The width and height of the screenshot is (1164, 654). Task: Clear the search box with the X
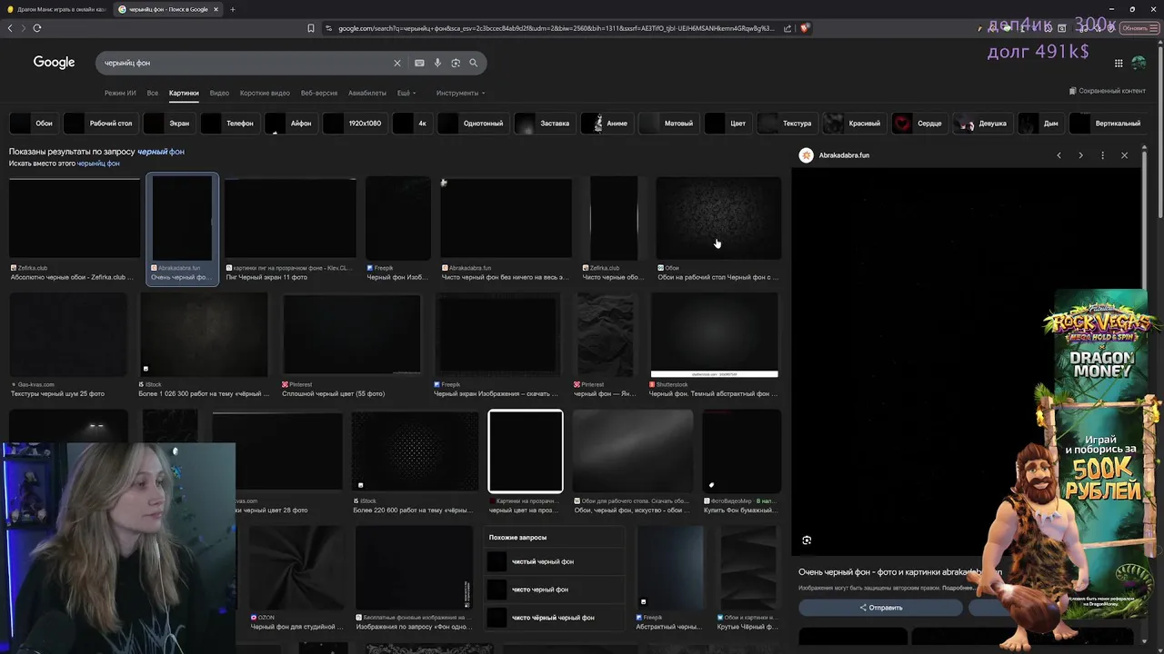click(x=396, y=63)
